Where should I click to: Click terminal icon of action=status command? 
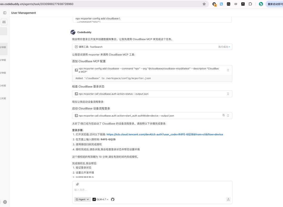76,94
